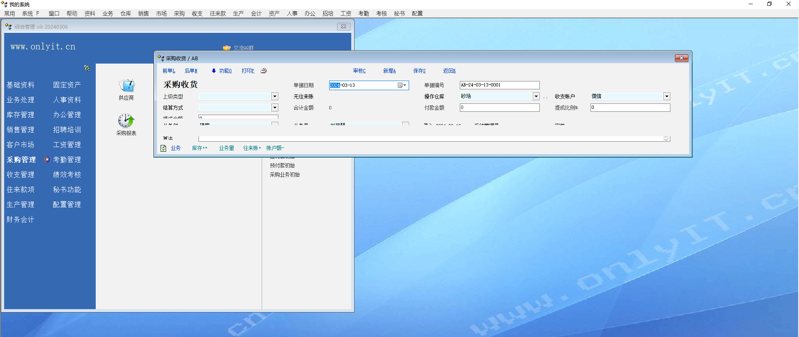The width and height of the screenshot is (799, 337).
Task: Click the pin icon atop the sidebar
Action: point(87,68)
